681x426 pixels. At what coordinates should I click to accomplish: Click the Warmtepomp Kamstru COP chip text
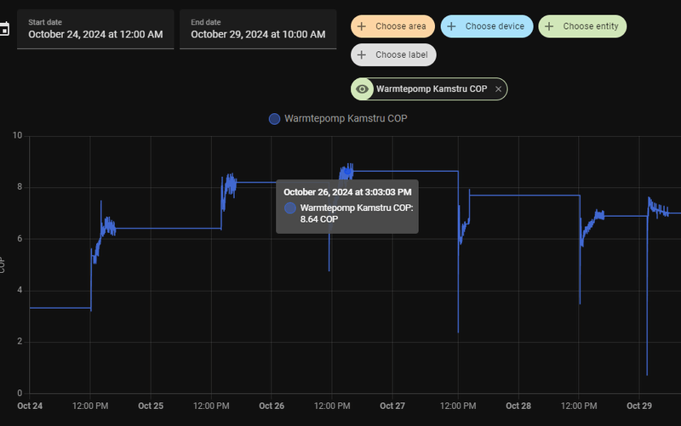click(x=432, y=88)
